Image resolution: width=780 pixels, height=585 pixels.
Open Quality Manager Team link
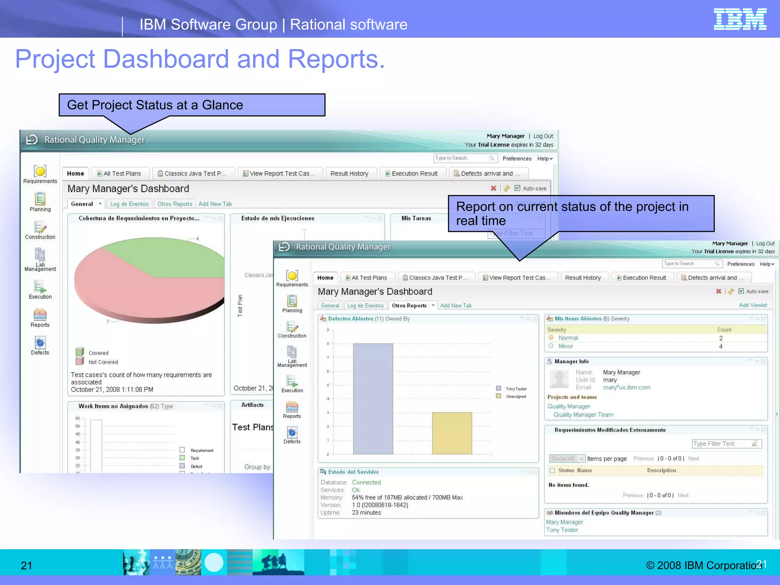pos(583,415)
